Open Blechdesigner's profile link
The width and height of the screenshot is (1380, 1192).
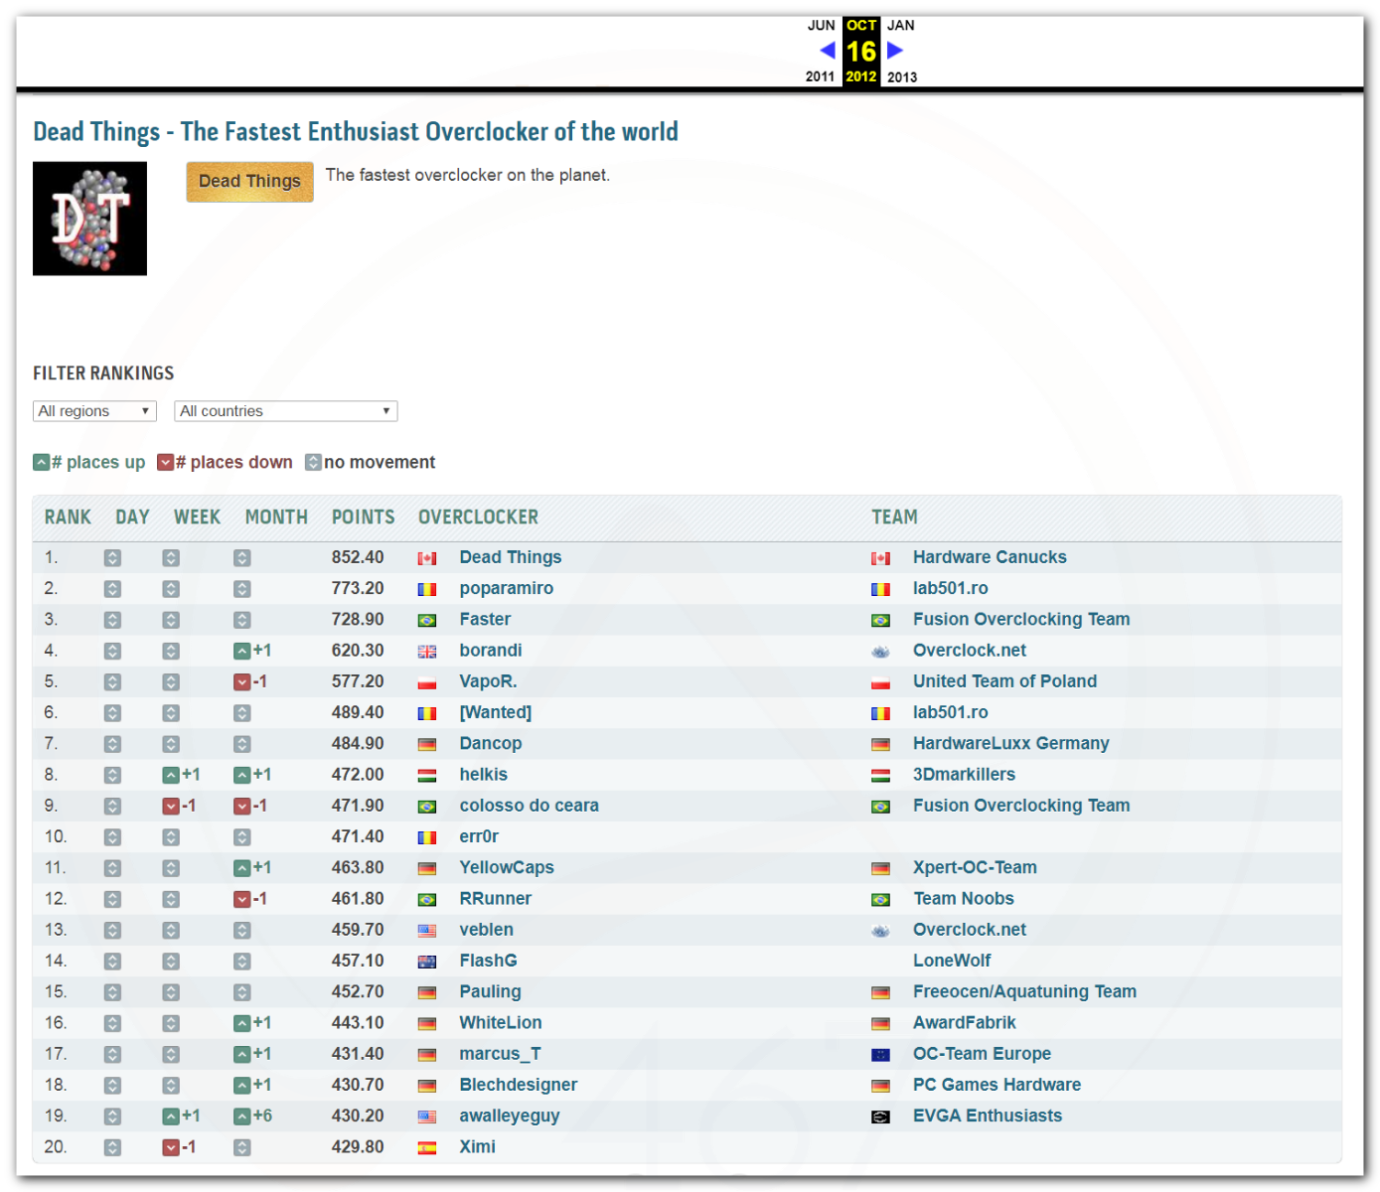(519, 1085)
